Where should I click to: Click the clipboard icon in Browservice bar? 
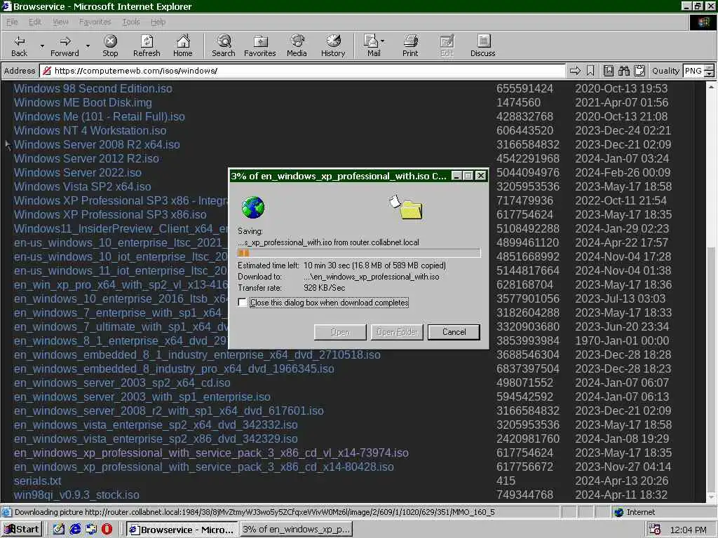(639, 71)
